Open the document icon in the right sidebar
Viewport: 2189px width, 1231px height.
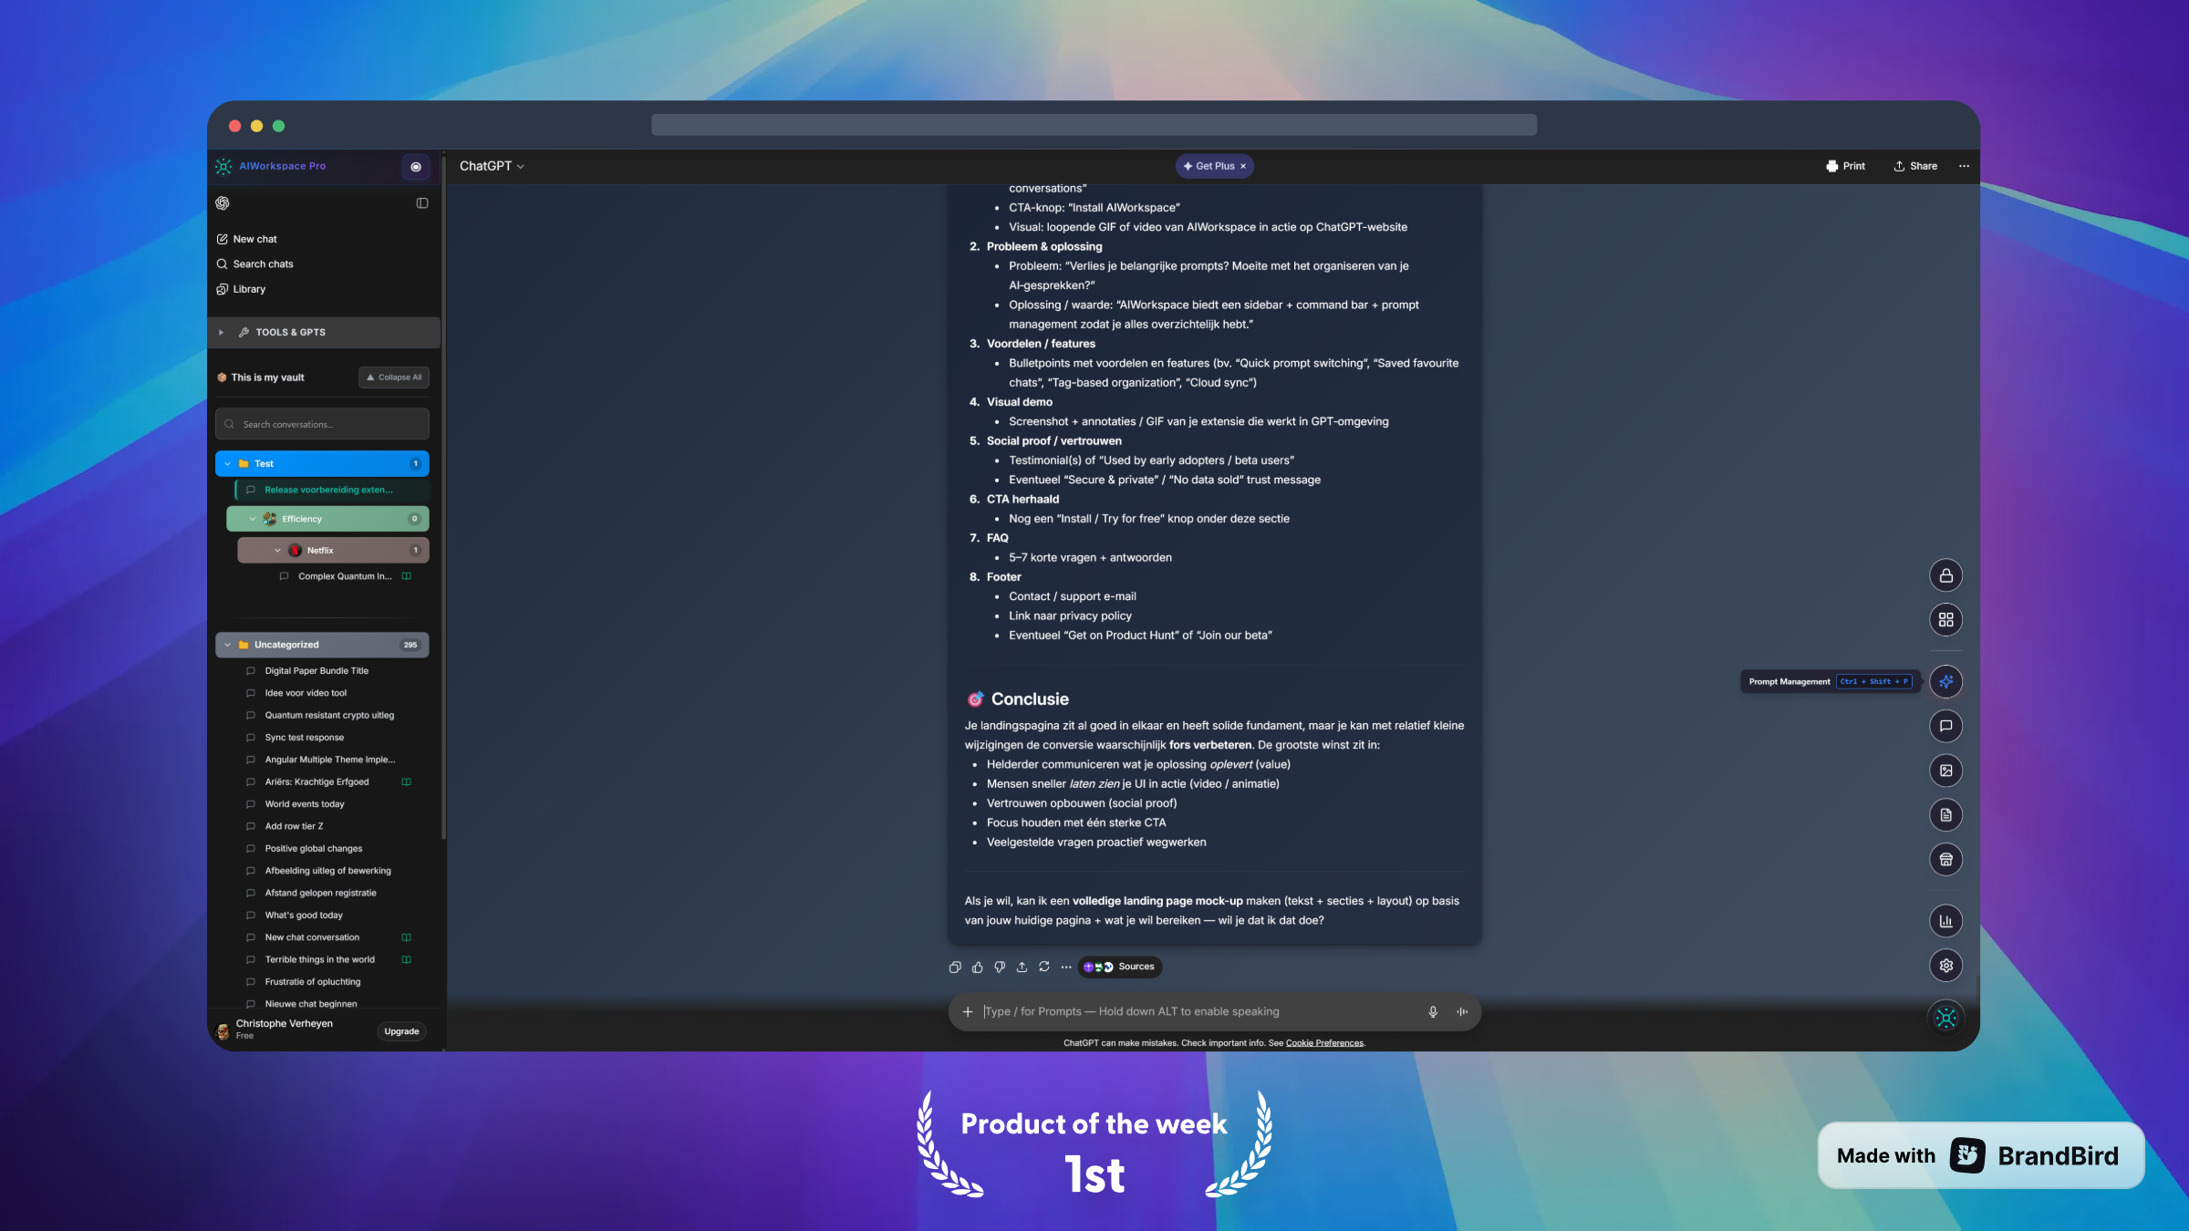[1946, 814]
